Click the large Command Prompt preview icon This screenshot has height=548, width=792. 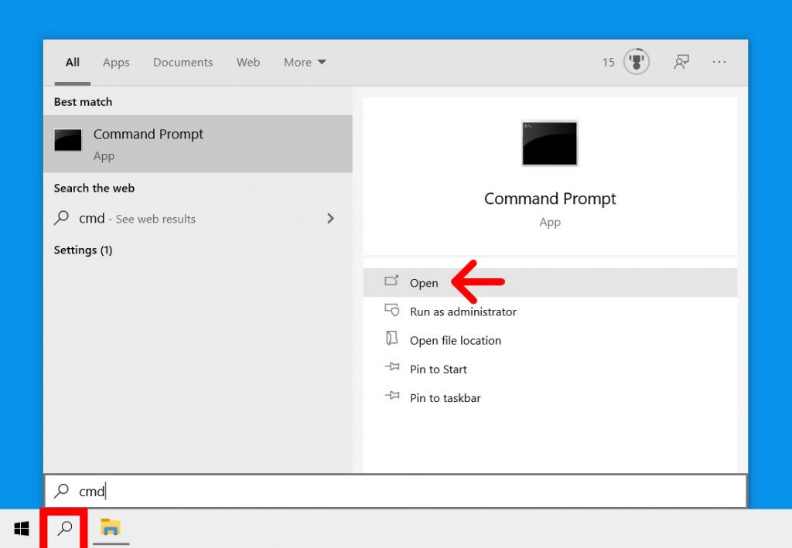pos(550,143)
